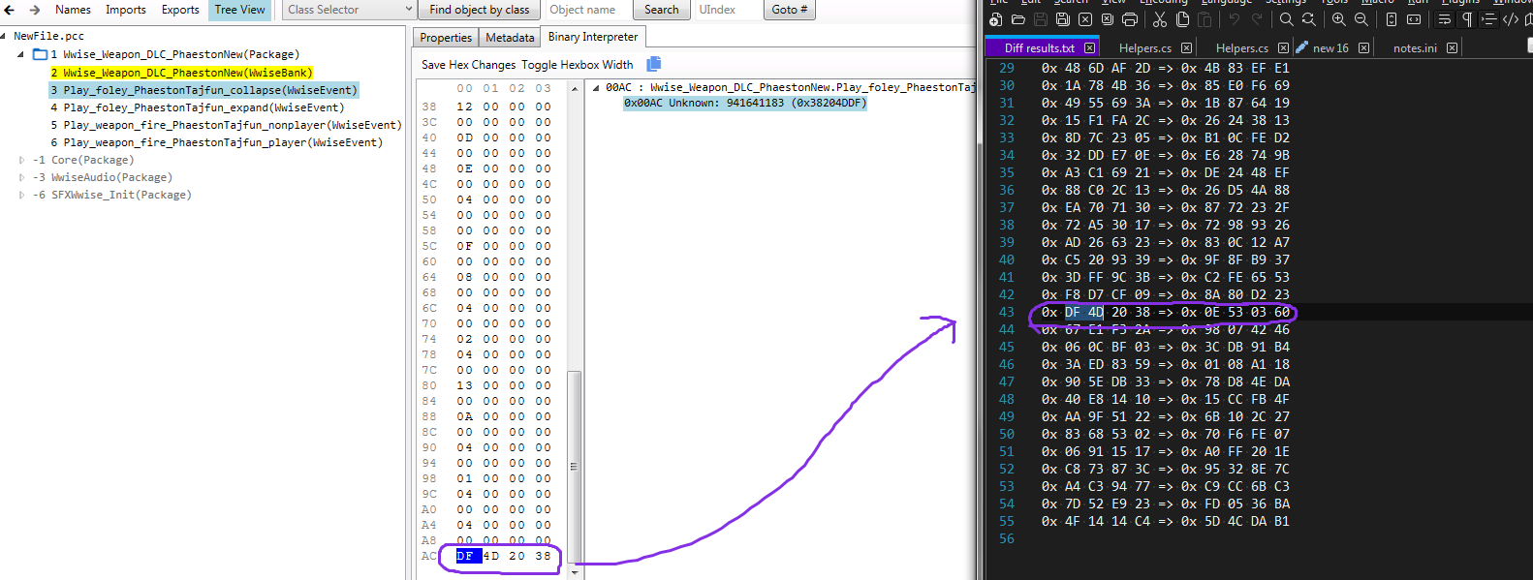The image size is (1533, 580).
Task: Switch to the new 16 tab
Action: click(1332, 47)
